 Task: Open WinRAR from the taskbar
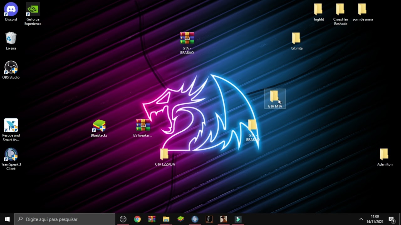(x=152, y=219)
